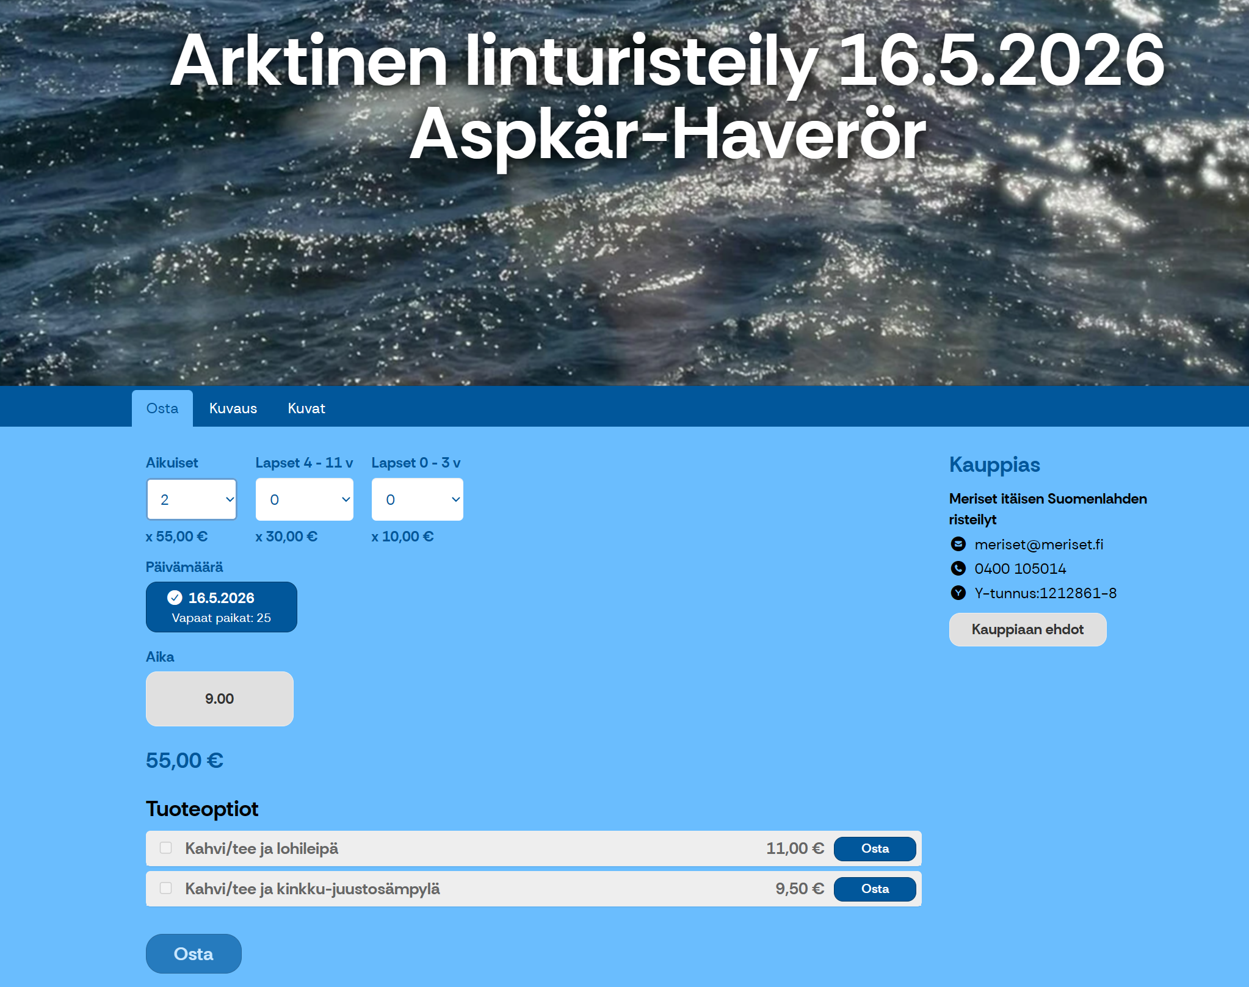Screen dimensions: 1249x987
Task: Click the Kahvi/tee ja lohileipä option label
Action: pos(262,848)
